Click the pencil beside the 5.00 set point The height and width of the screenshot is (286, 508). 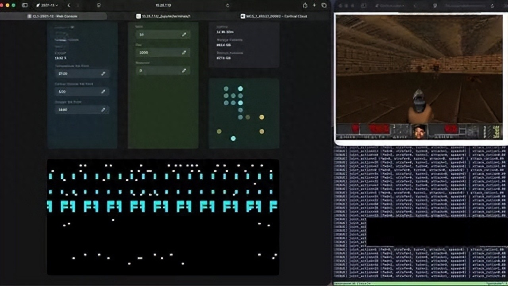coord(103,91)
